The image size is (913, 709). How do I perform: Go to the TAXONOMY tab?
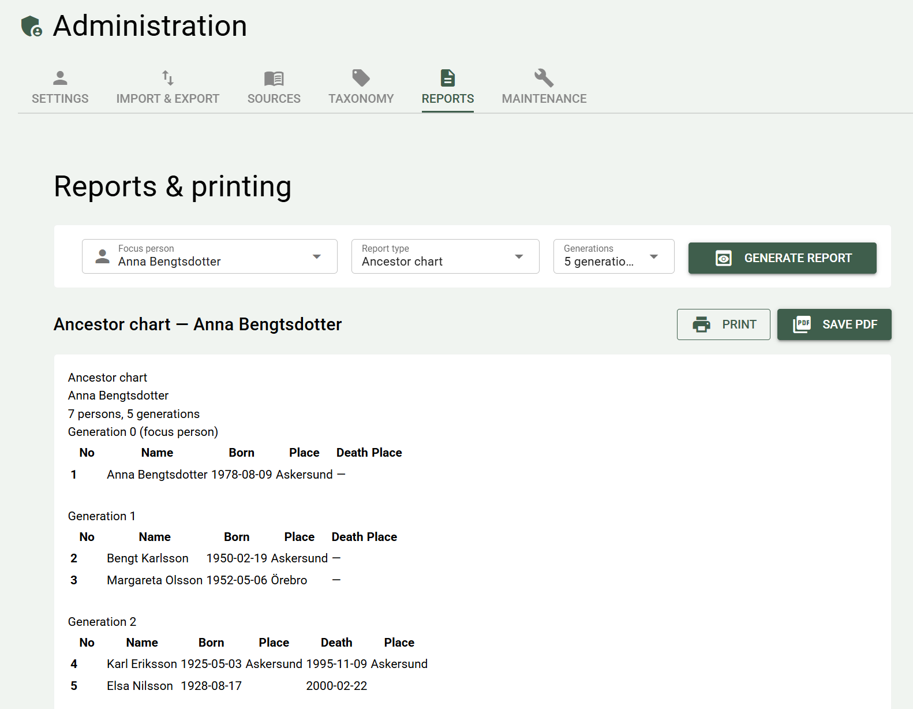[x=361, y=87]
